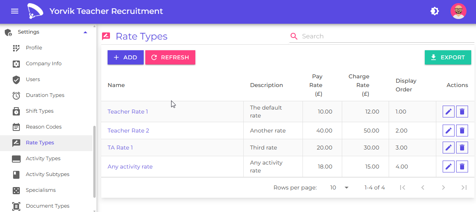
Task: Click the Duration Types alarm clock icon
Action: [16, 95]
